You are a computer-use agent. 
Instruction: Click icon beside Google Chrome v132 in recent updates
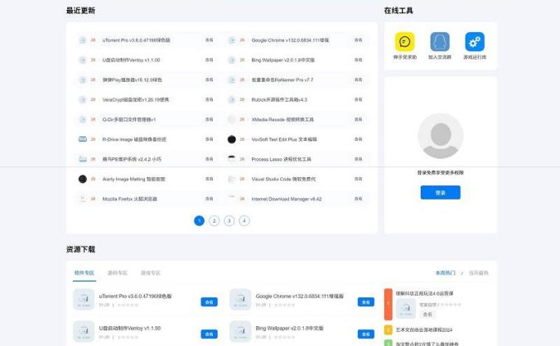[232, 41]
